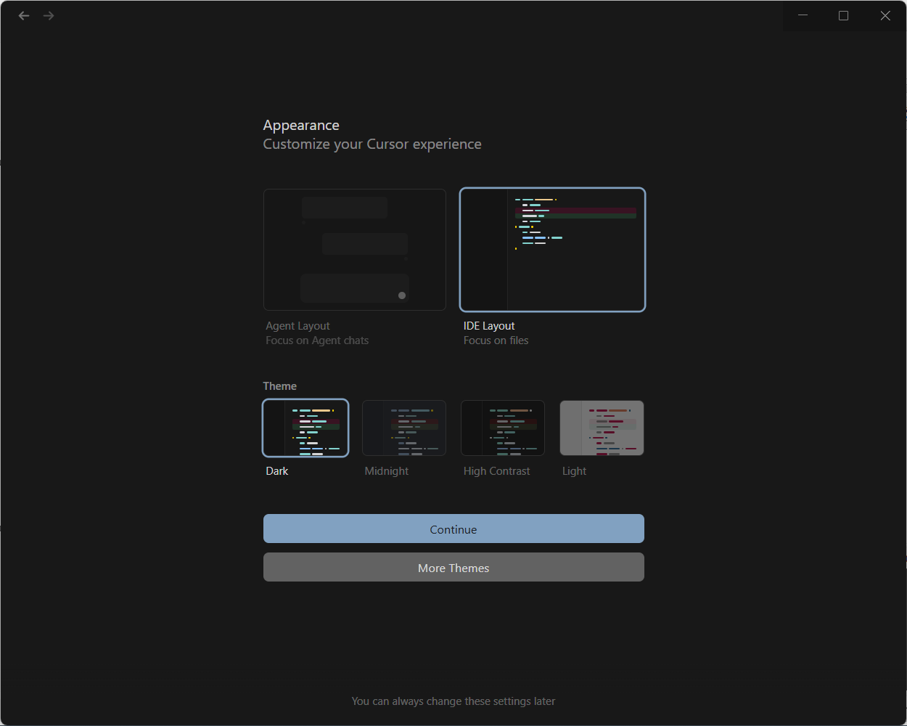Maximize the Cursor window

[843, 16]
